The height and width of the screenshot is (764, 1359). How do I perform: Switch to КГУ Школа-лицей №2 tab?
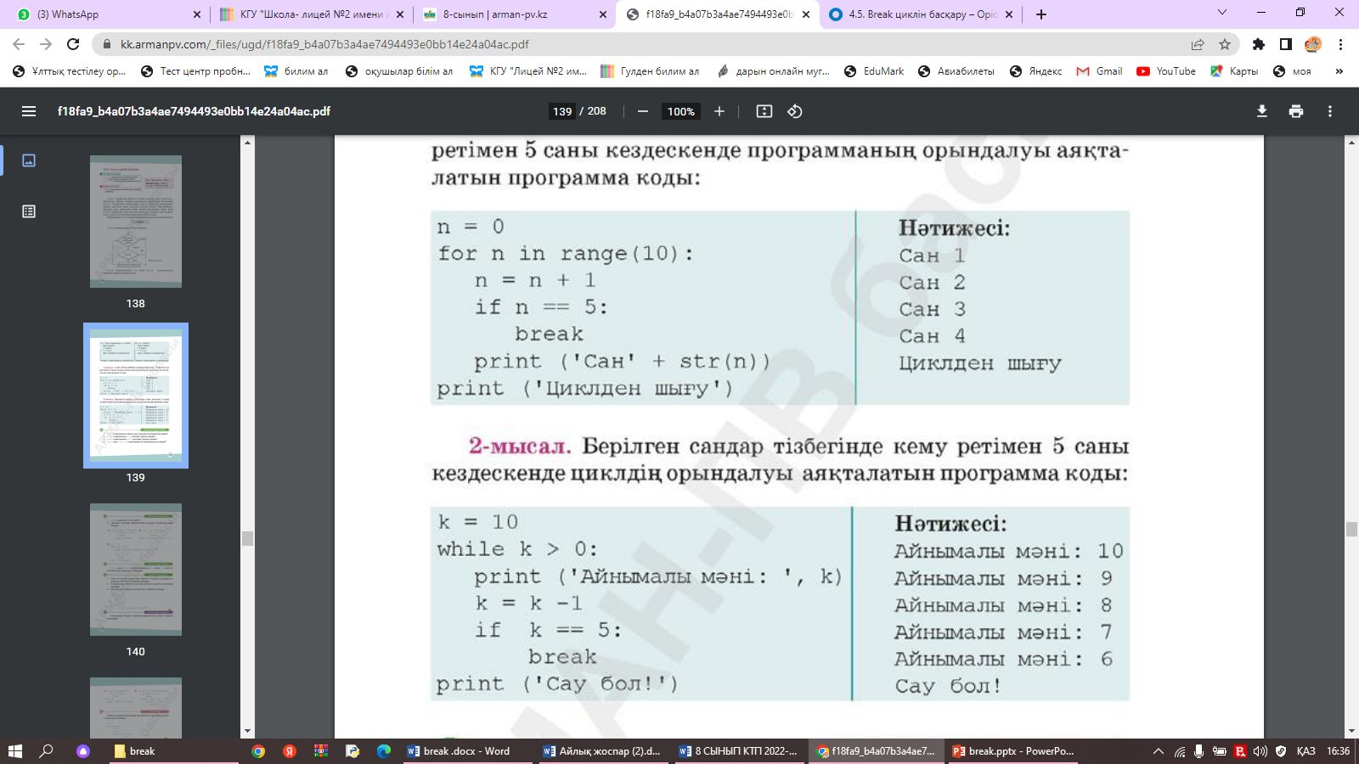coord(312,14)
